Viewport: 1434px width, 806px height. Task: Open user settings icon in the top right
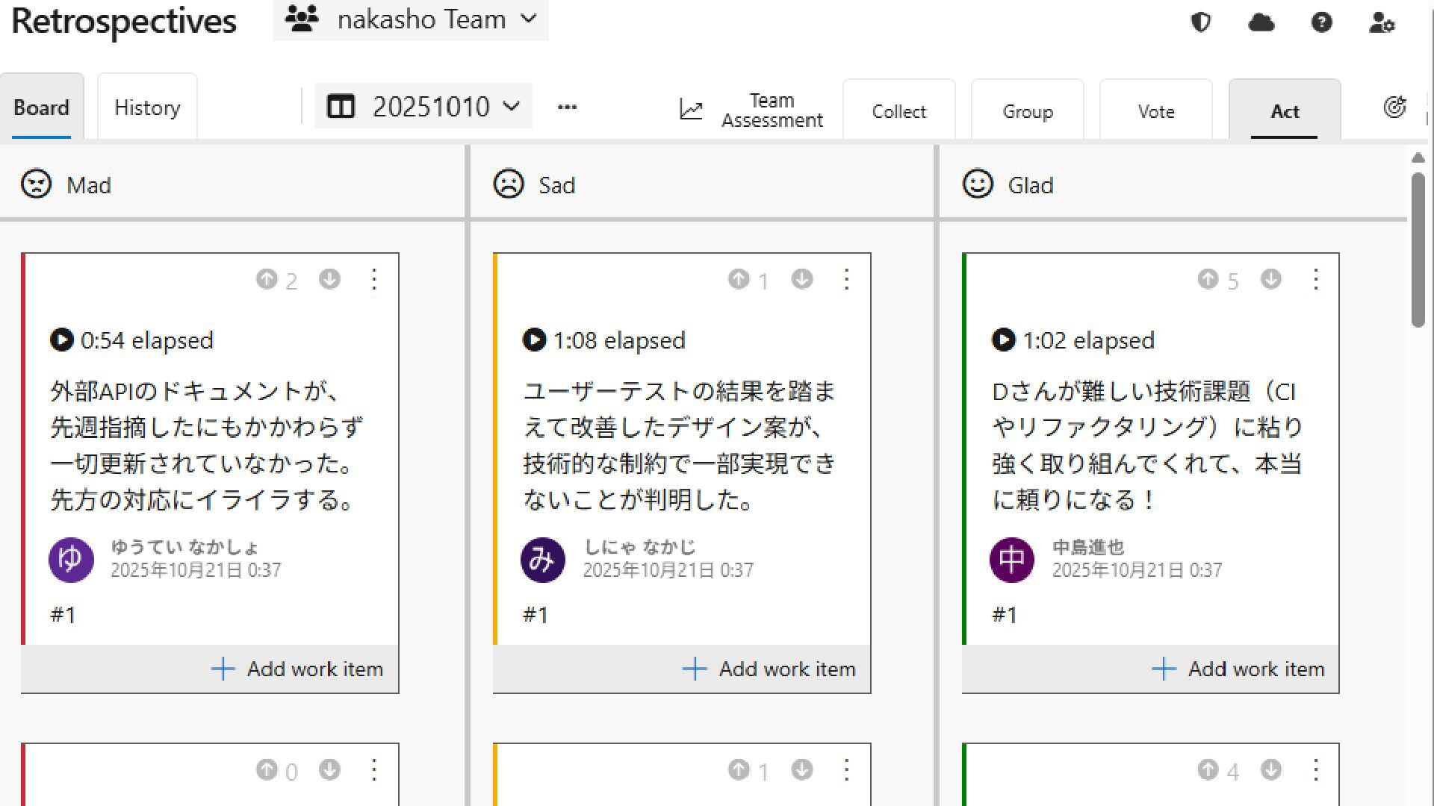(x=1382, y=22)
